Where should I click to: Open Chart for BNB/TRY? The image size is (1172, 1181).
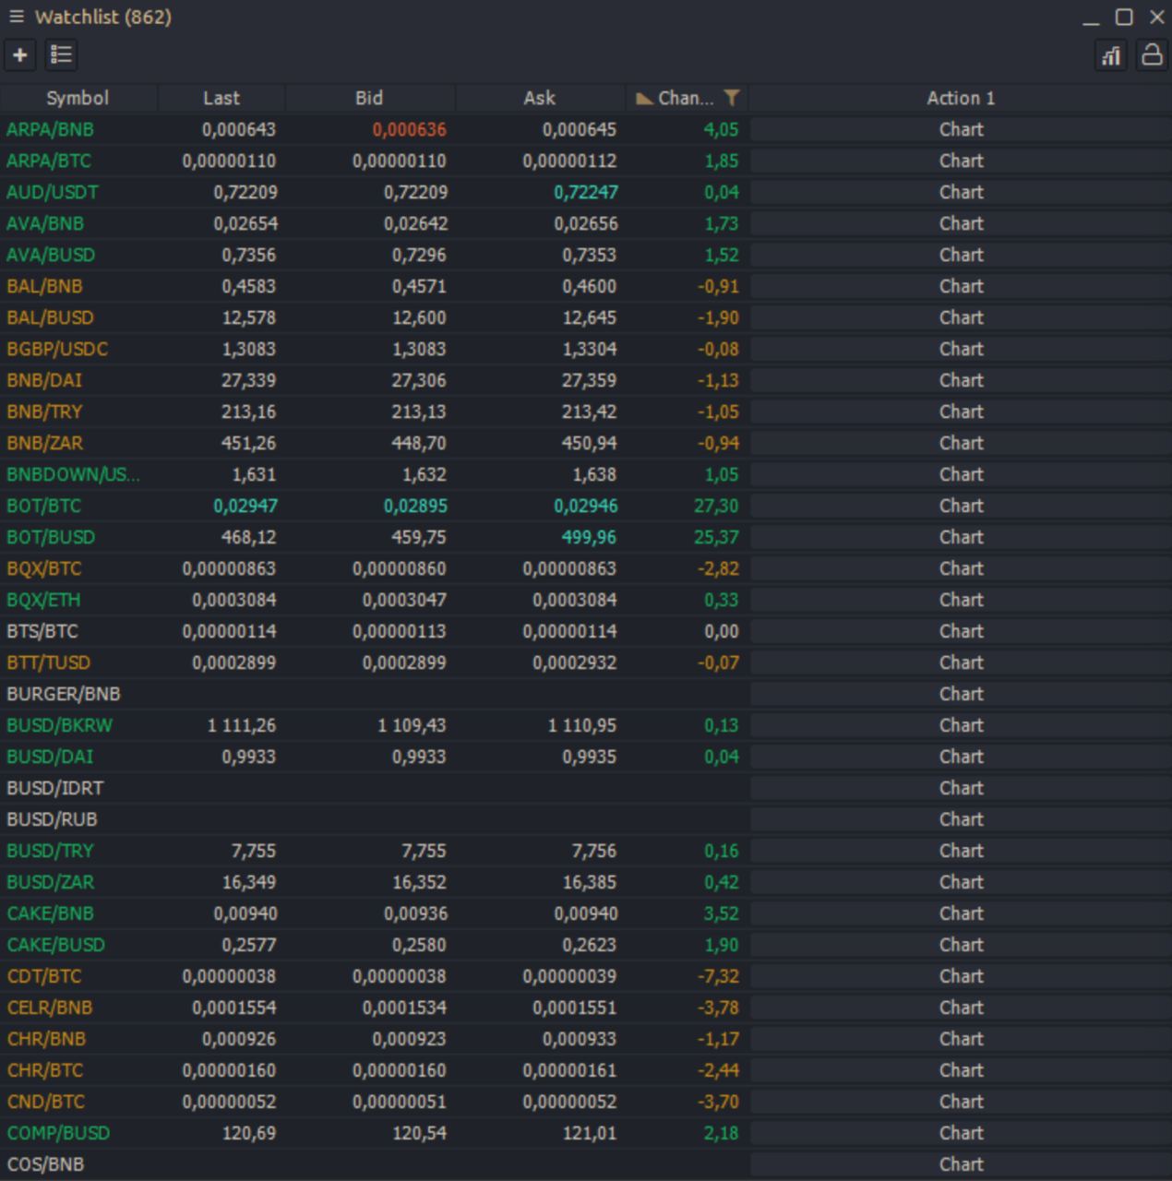(961, 412)
